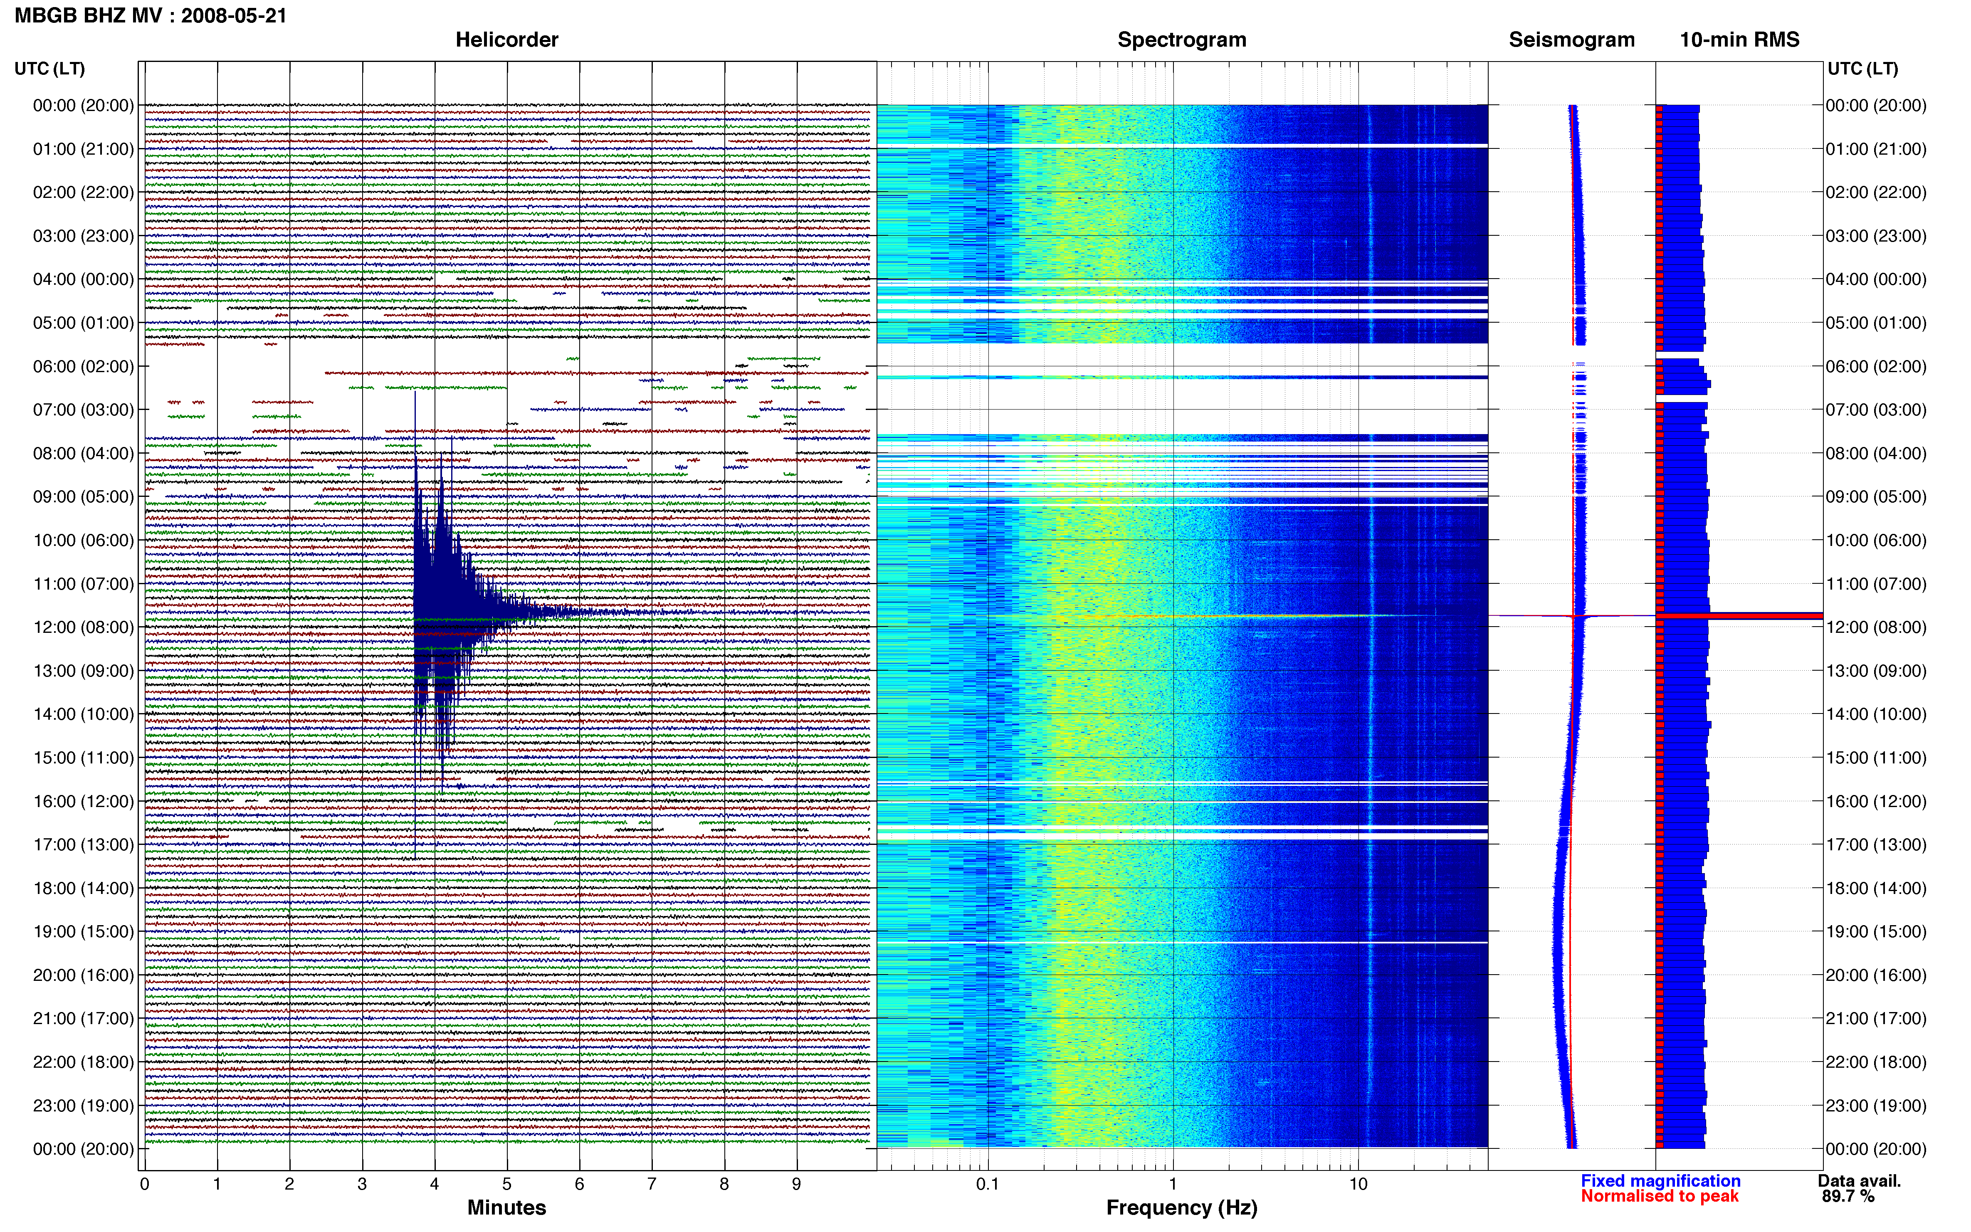
Task: Click the 4 tick on the Minutes axis
Action: tap(434, 1184)
